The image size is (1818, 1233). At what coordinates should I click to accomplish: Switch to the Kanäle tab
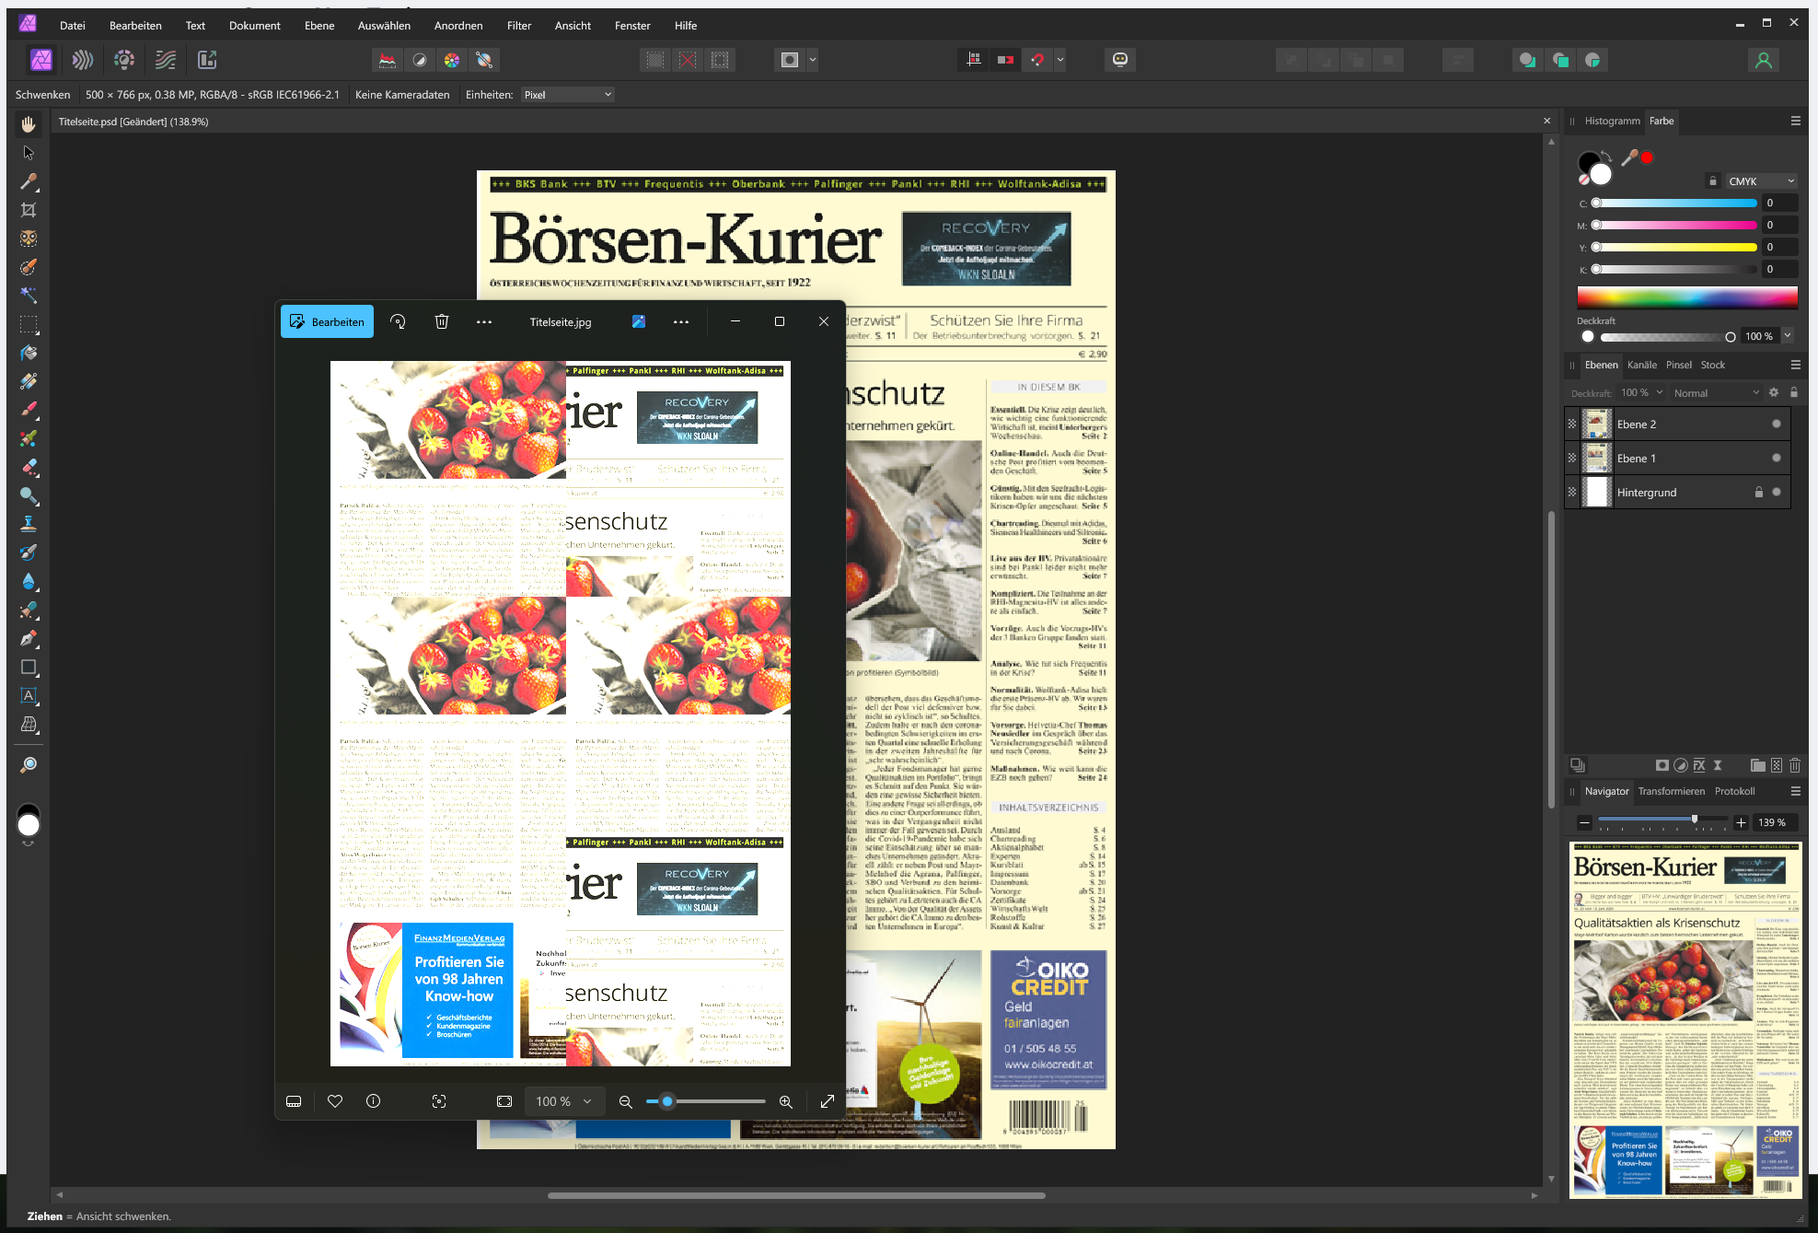tap(1641, 365)
